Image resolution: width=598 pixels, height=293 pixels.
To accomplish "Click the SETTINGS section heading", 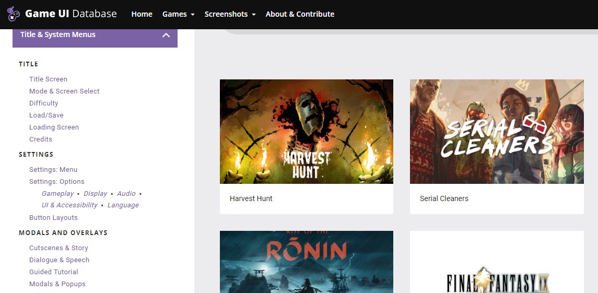I will point(36,155).
